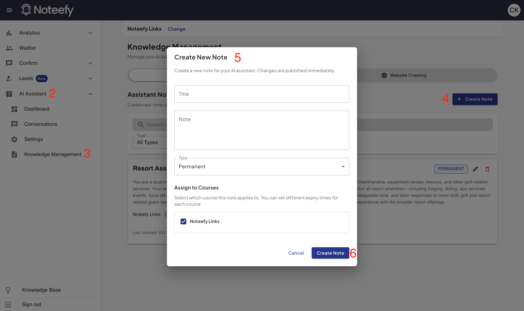This screenshot has width=524, height=311.
Task: Click the Dashboard grid icon
Action: pos(14,109)
